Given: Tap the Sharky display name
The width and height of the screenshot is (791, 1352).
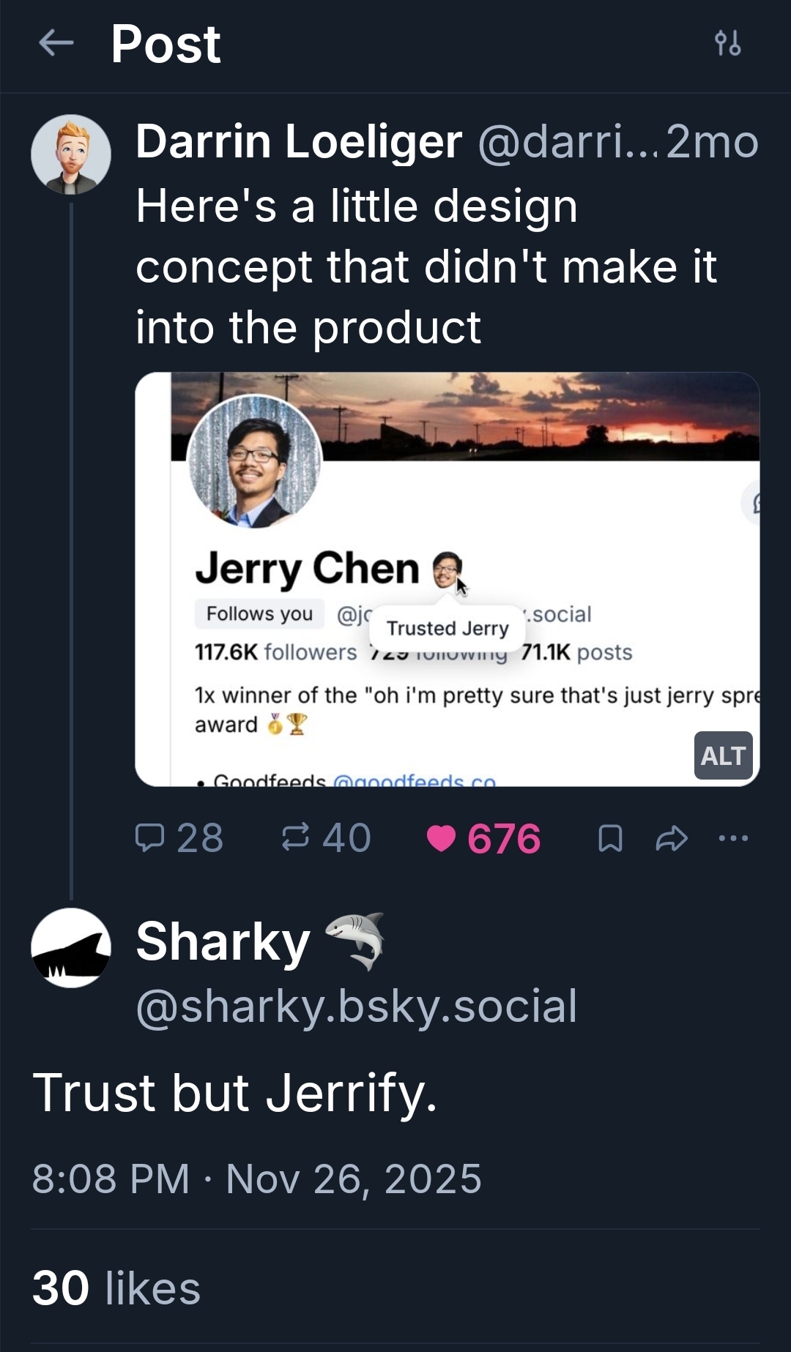Looking at the screenshot, I should pos(223,942).
